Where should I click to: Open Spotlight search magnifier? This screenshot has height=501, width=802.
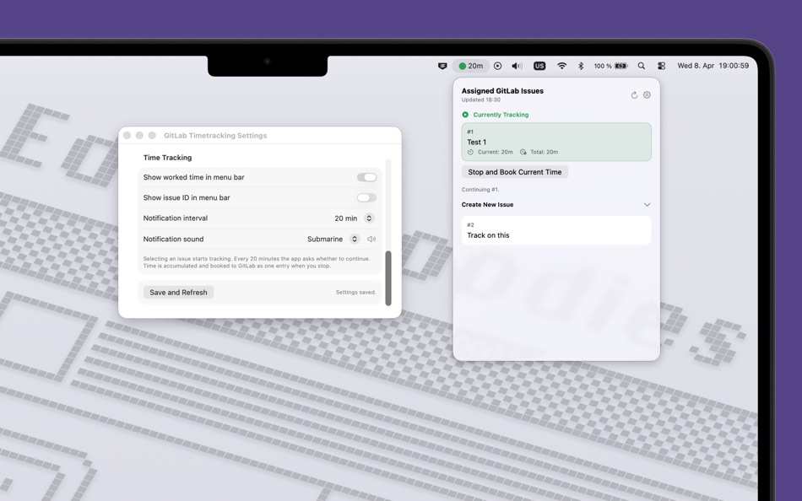[x=642, y=66]
